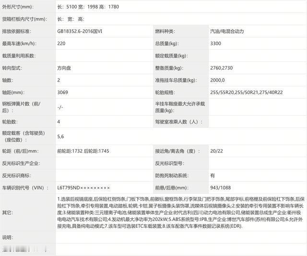Image resolution: width=307 pixels, height=256 pixels.
Task: Click the 接近角/离去角(度) label
Action: pos(177,151)
